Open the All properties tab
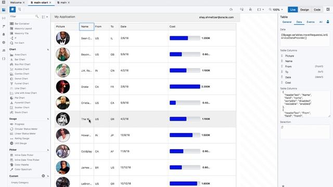The width and height of the screenshot is (333, 187). point(321,22)
